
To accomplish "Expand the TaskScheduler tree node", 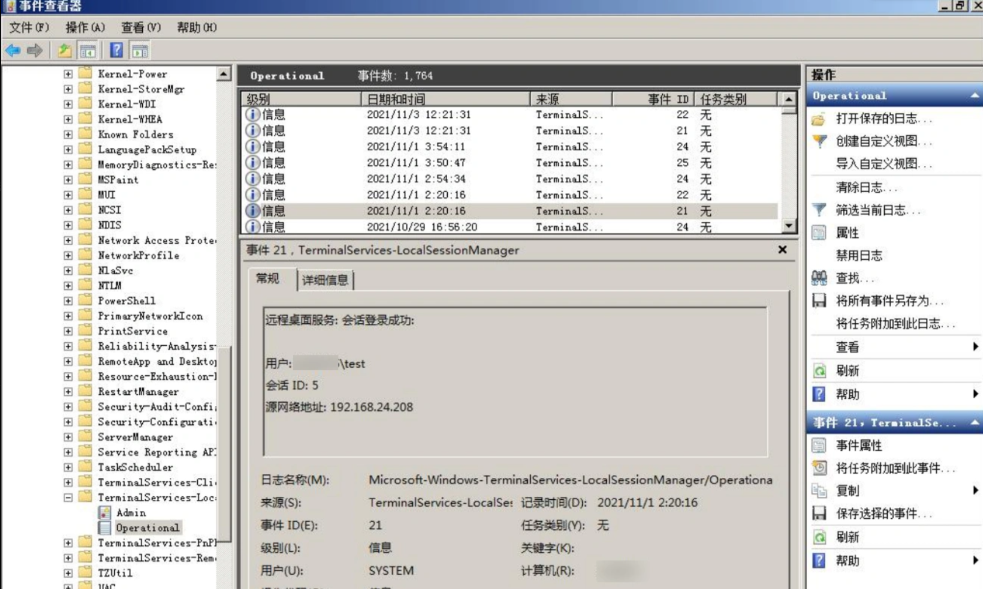I will coord(68,467).
